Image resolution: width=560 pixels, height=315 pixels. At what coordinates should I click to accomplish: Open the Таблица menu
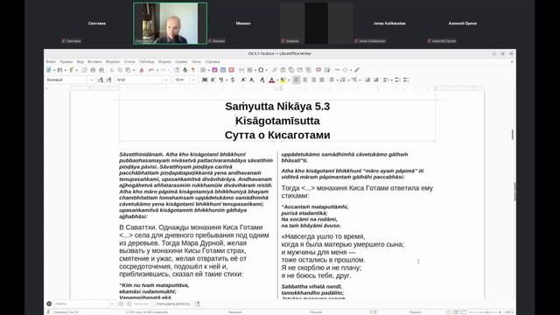pyautogui.click(x=146, y=62)
